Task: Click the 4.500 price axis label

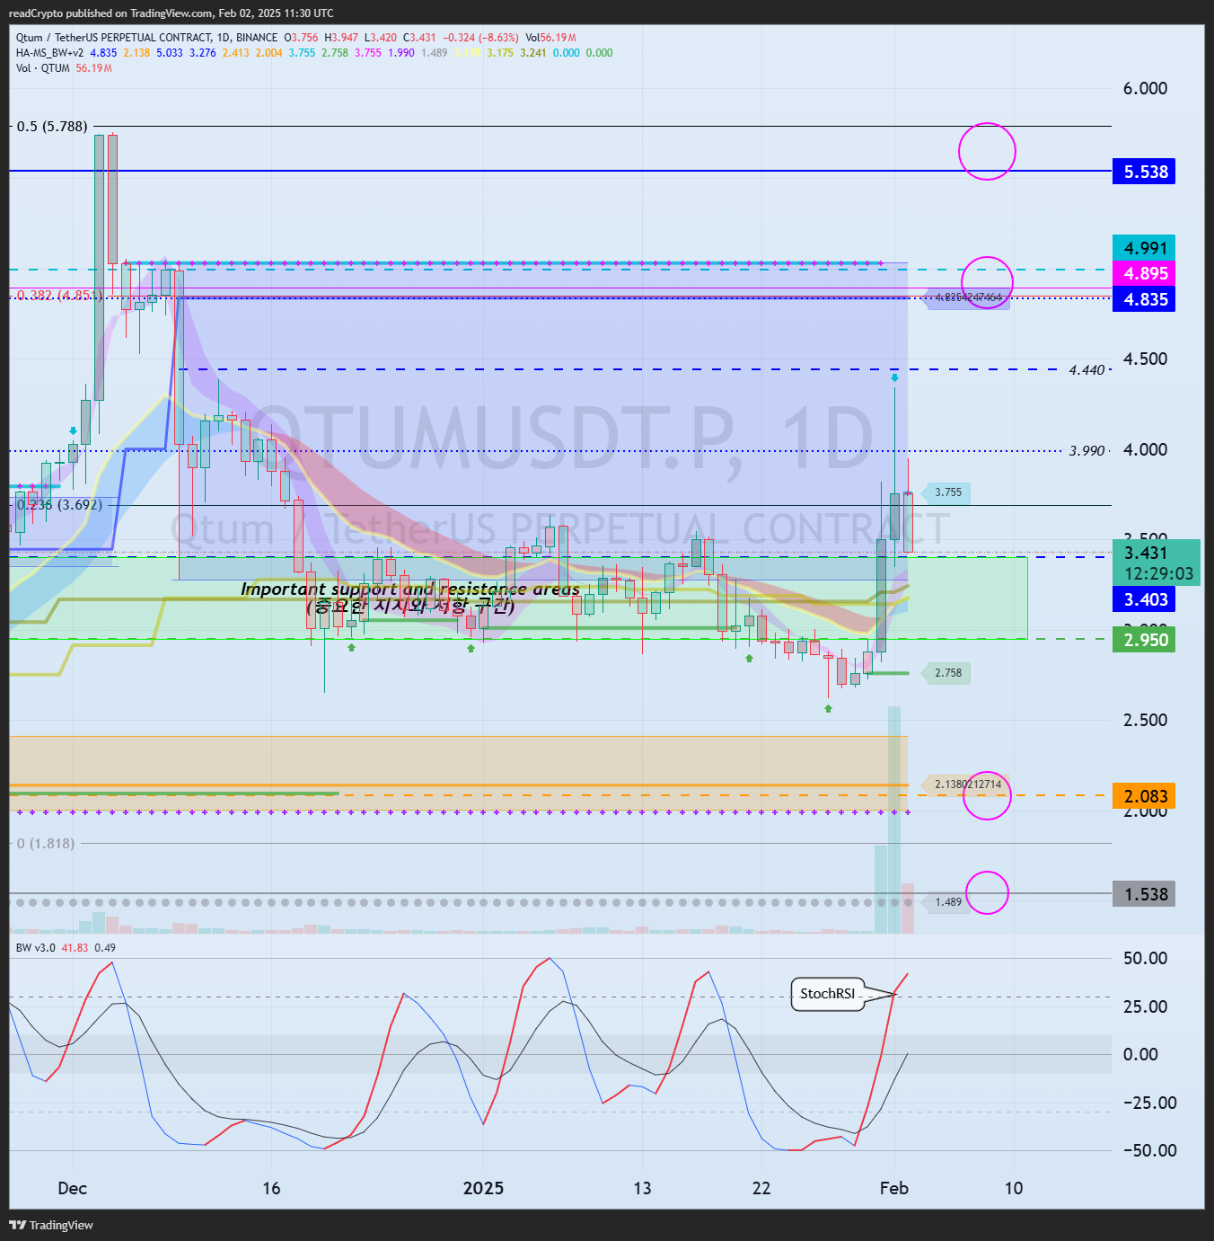Action: pyautogui.click(x=1145, y=359)
